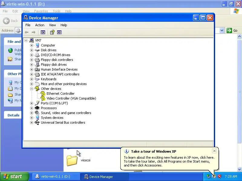Click the Take a tour of Windows XP text

pos(154,151)
